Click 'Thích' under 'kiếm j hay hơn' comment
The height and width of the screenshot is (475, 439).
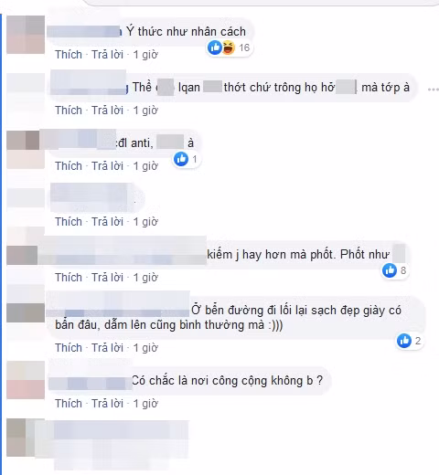(69, 278)
